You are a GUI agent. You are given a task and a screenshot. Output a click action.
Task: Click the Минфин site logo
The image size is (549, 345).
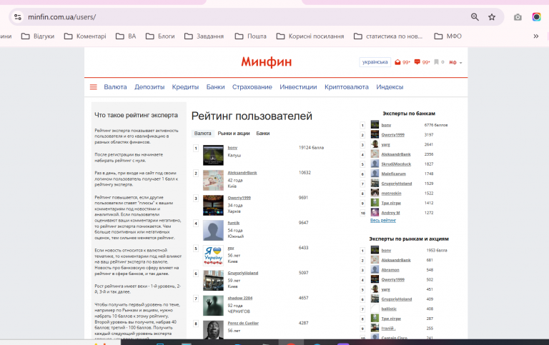tap(267, 62)
